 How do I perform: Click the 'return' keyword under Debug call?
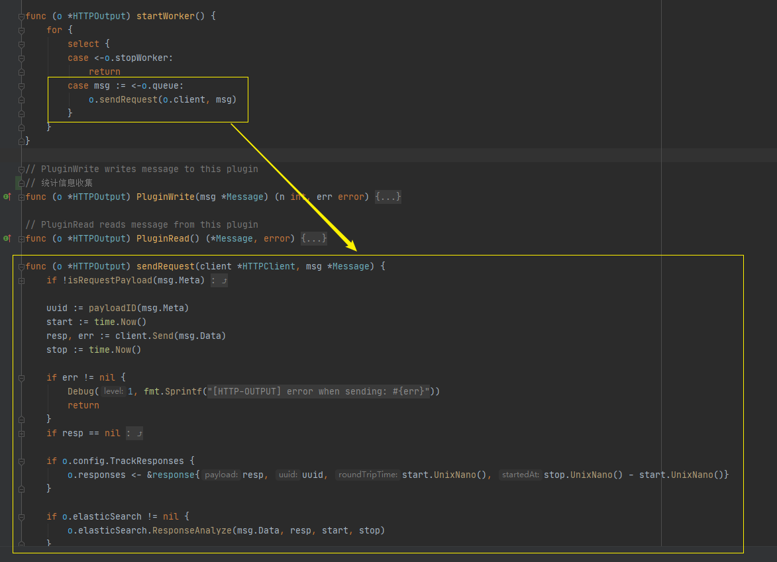[83, 405]
